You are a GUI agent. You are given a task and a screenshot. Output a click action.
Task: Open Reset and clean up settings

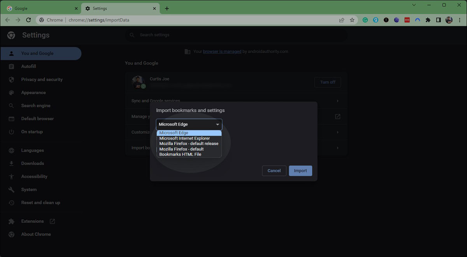pos(41,203)
